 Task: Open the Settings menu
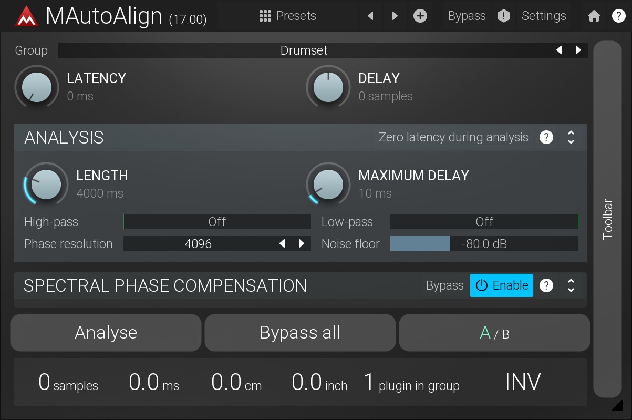tap(544, 16)
